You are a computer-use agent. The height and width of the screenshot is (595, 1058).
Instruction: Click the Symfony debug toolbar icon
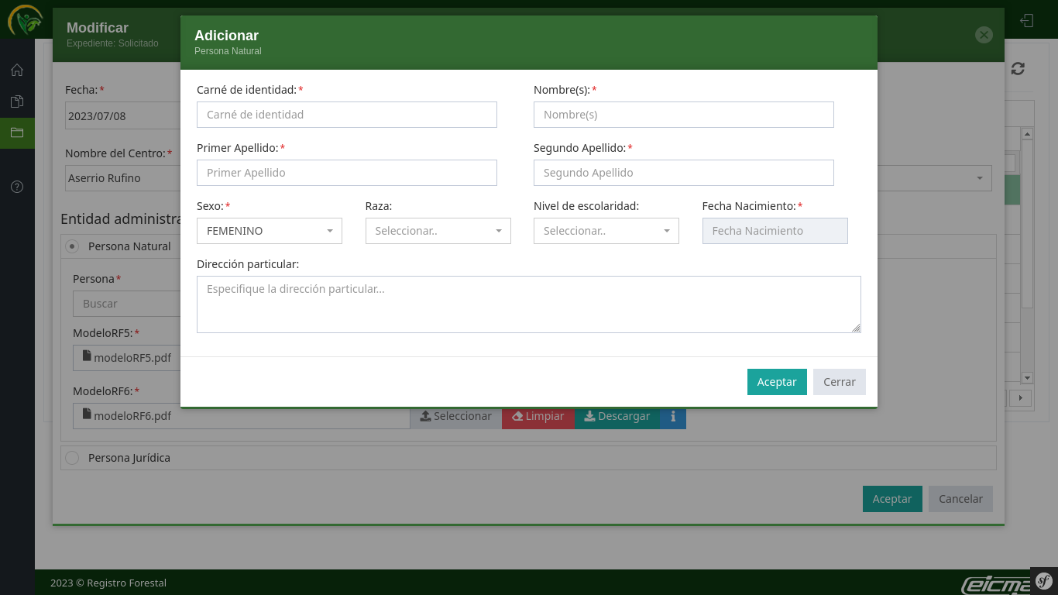click(1044, 580)
